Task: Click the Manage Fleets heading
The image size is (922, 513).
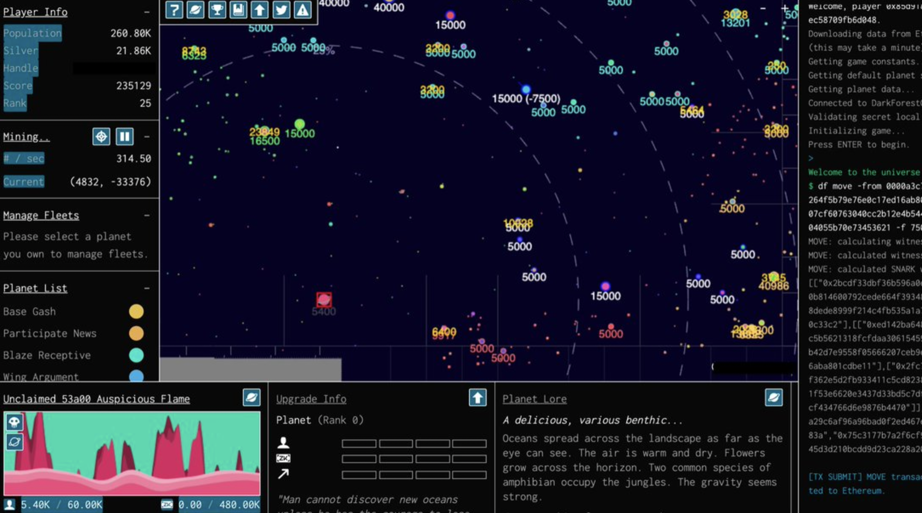Action: [x=41, y=215]
